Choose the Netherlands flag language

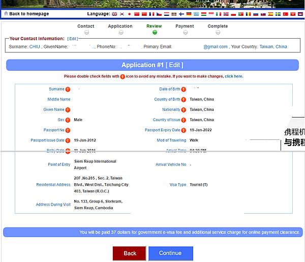pos(167,14)
